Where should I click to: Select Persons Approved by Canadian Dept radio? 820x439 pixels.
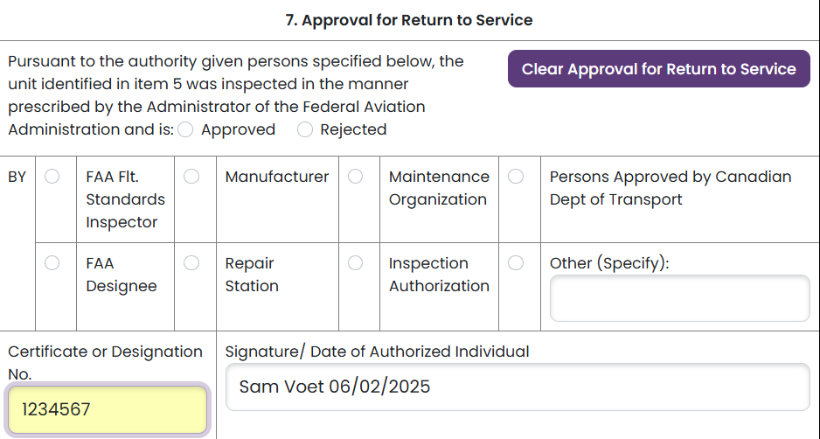point(516,177)
